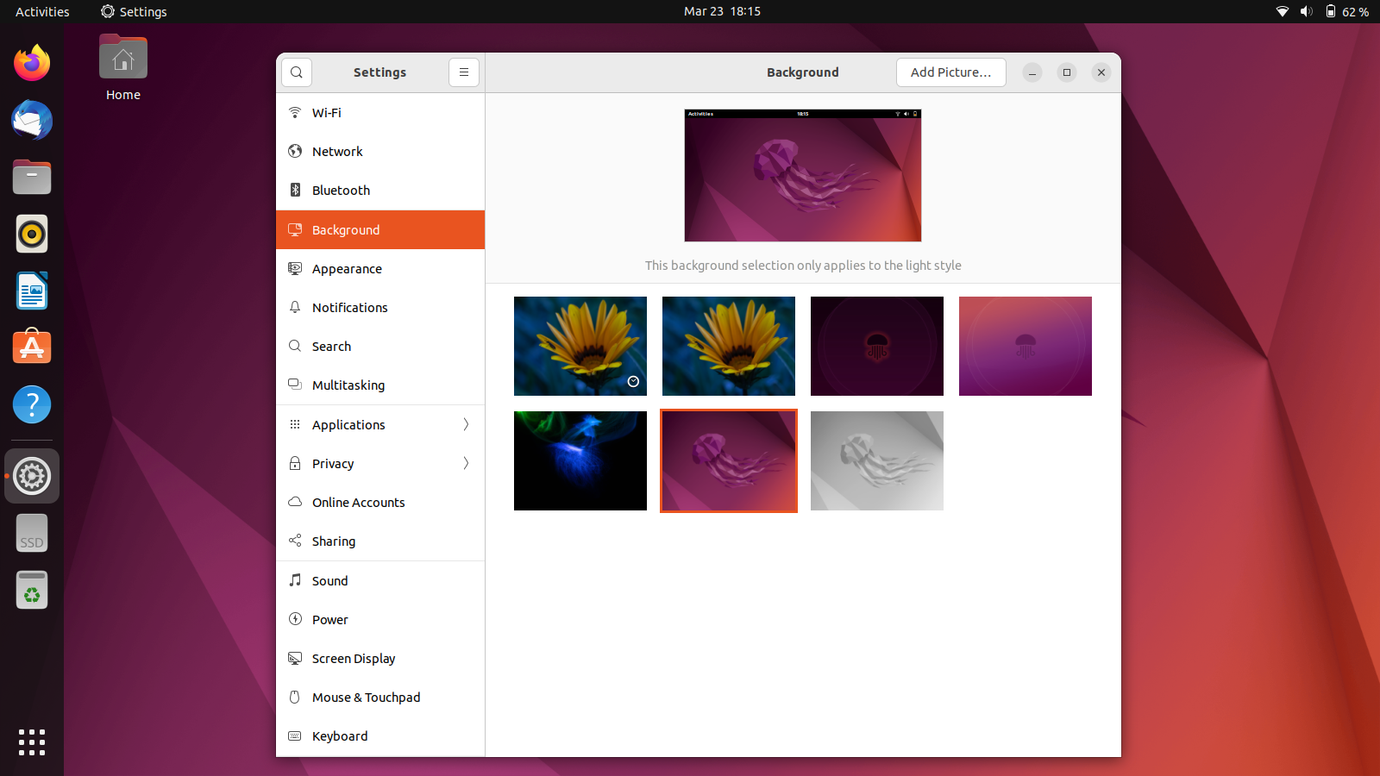The image size is (1380, 776).
Task: Select the grey jellyfish wallpaper thumbnail
Action: (x=877, y=460)
